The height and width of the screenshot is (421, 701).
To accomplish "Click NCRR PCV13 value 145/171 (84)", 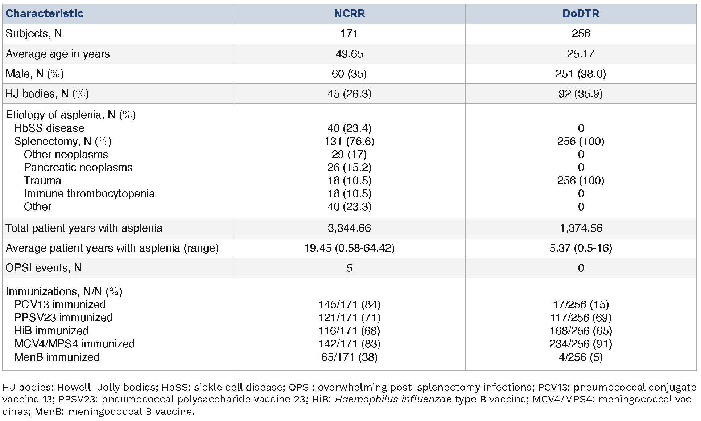I will (349, 304).
